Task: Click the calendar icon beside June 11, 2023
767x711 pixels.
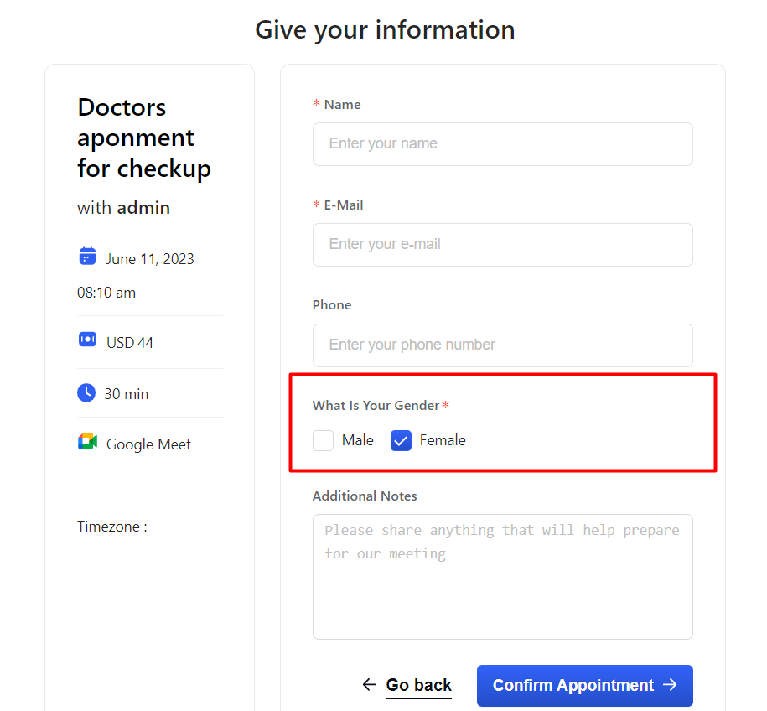Action: [87, 256]
